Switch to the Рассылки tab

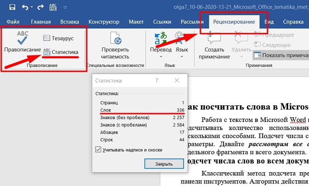pyautogui.click(x=192, y=22)
